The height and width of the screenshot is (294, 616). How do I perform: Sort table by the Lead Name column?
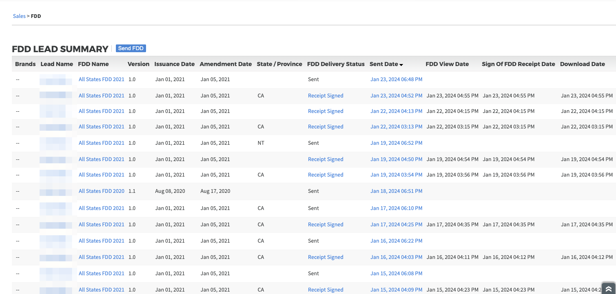pyautogui.click(x=56, y=64)
